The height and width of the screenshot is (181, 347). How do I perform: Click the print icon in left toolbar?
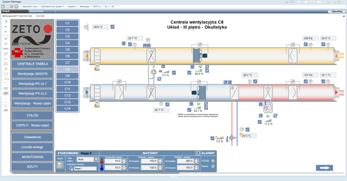click(x=6, y=111)
